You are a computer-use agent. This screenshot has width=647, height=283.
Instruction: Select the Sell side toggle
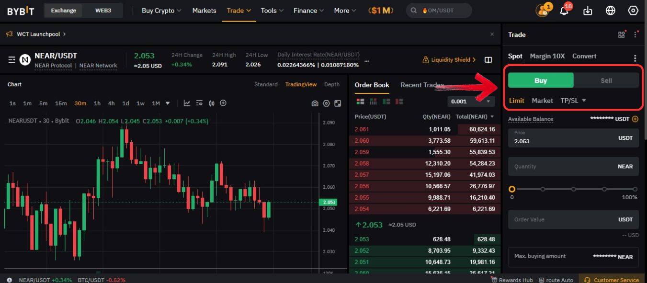606,80
